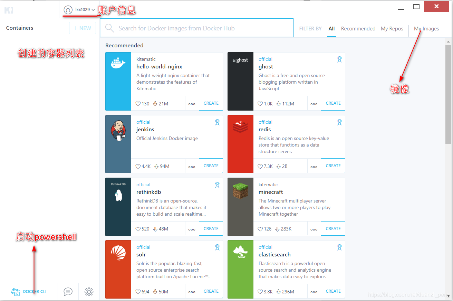453x301 pixels.
Task: Select the All filter tab
Action: click(332, 29)
